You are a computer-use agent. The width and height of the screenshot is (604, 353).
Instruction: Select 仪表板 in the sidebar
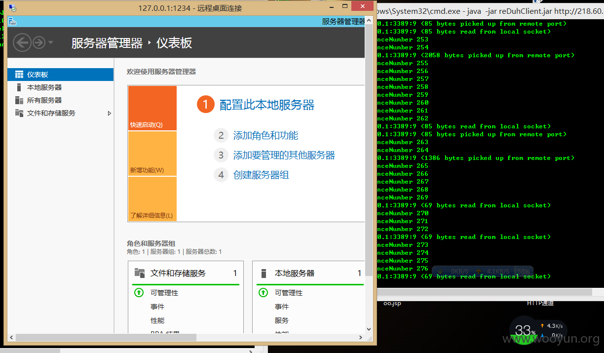pos(60,75)
